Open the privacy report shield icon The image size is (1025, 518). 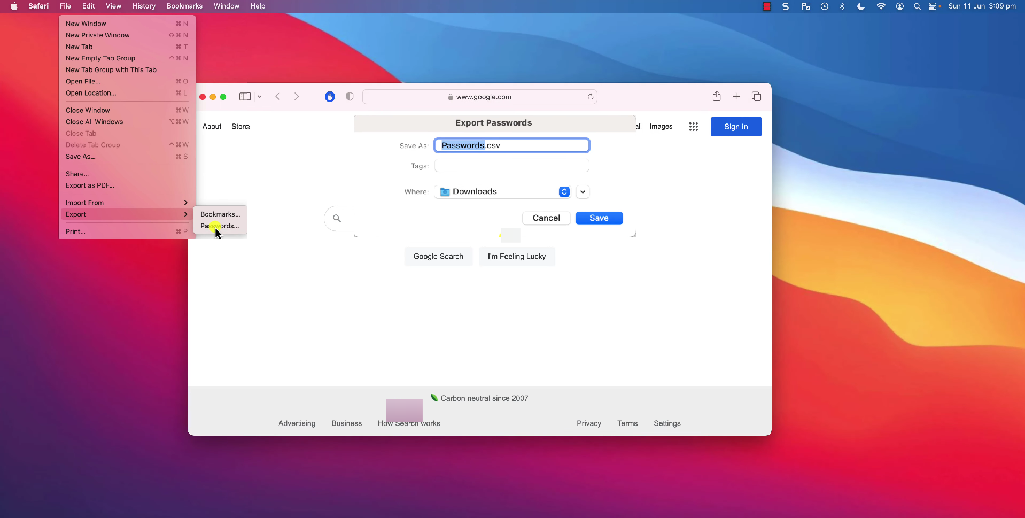coord(350,97)
